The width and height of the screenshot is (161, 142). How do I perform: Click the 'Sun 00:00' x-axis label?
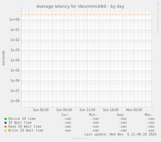pos(41,110)
